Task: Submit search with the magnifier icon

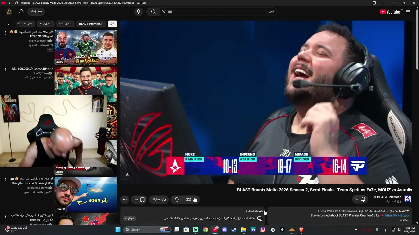Action: point(153,12)
